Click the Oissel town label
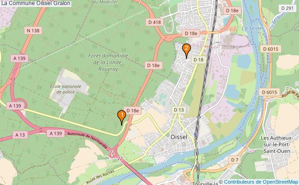This screenshot has height=185, width=299. pos(178,137)
